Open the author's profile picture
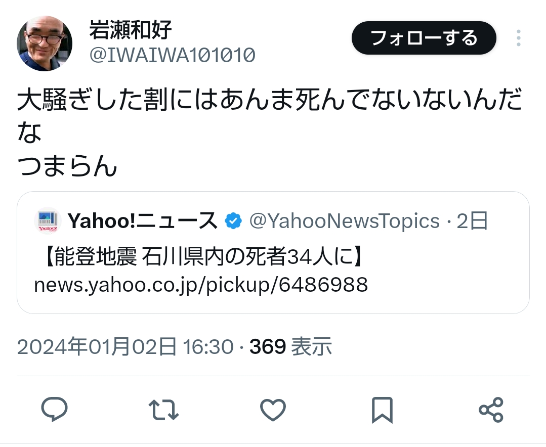The height and width of the screenshot is (447, 546). [x=45, y=43]
